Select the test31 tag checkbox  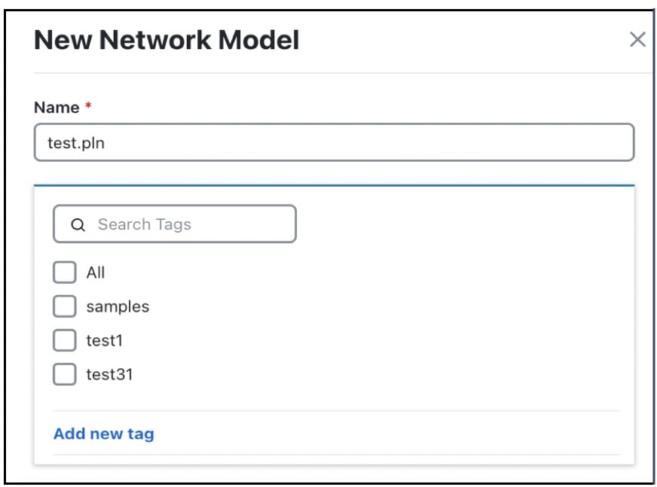point(65,374)
